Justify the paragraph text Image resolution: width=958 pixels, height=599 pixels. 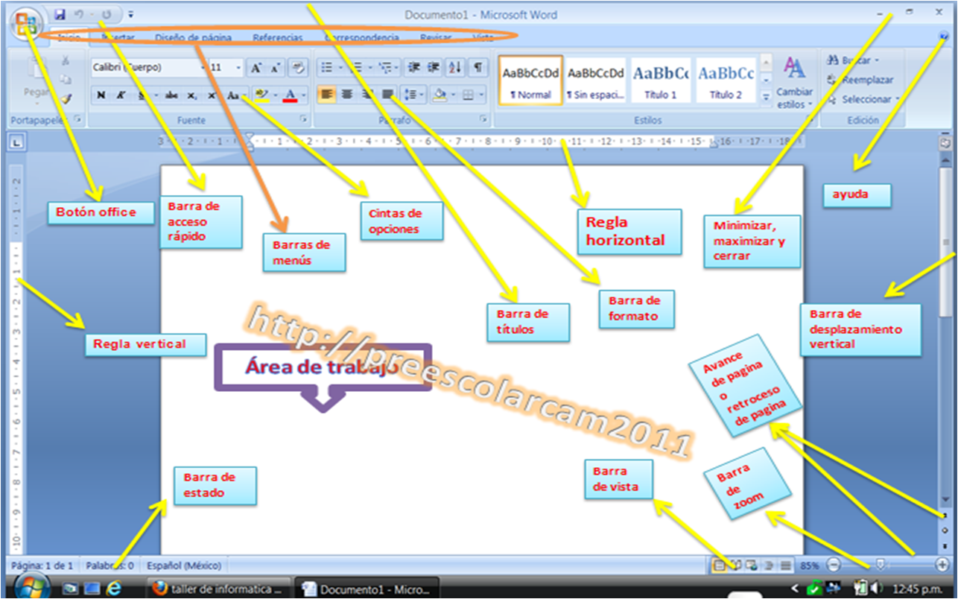pyautogui.click(x=387, y=95)
